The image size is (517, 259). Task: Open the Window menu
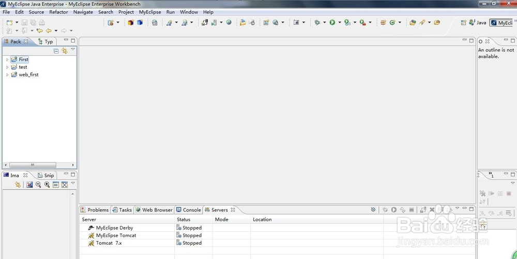189,12
